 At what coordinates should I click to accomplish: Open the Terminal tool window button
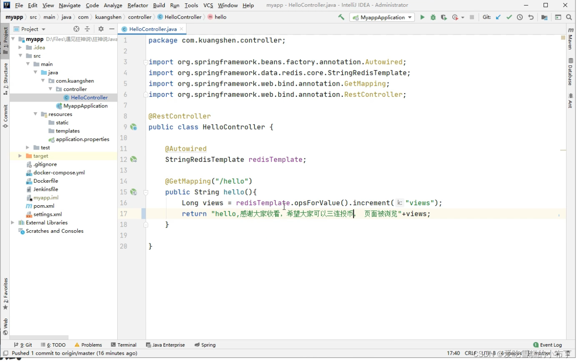124,345
